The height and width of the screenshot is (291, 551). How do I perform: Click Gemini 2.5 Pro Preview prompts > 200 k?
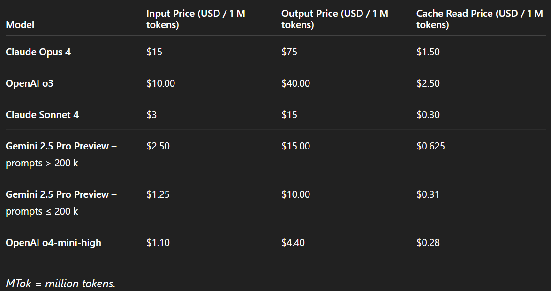click(61, 155)
